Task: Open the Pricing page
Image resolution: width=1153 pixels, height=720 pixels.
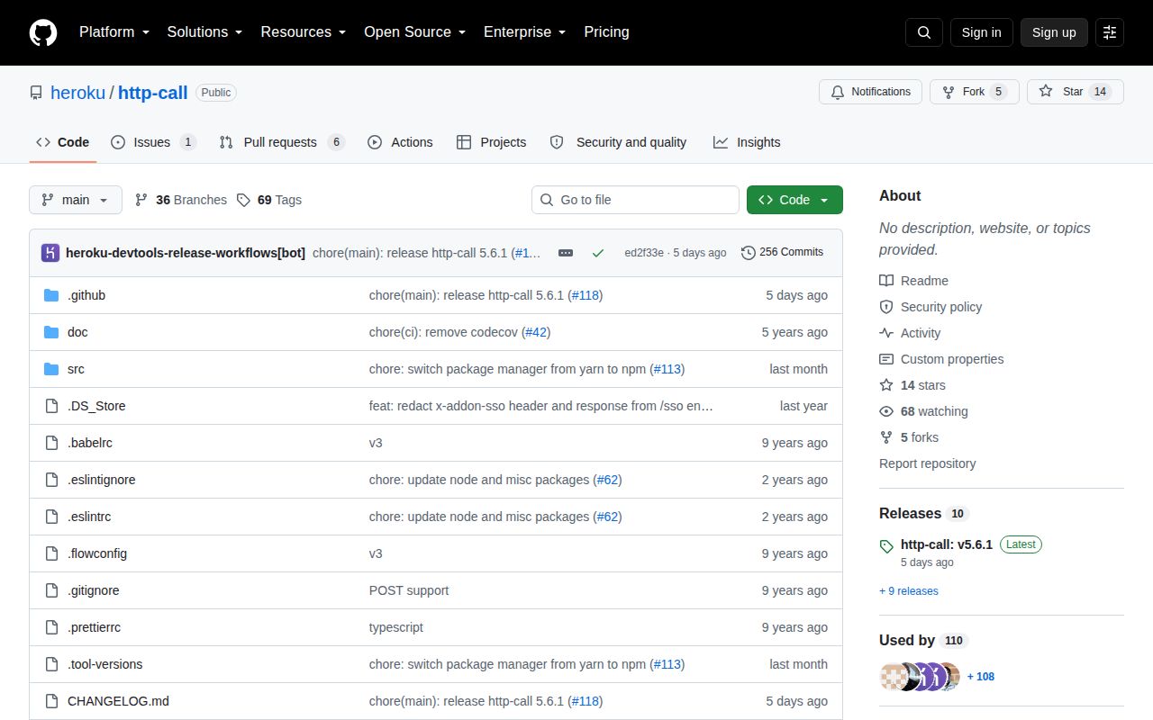Action: [606, 32]
